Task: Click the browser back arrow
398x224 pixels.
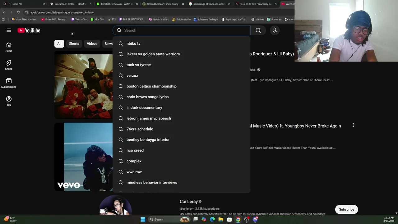Action: pyautogui.click(x=4, y=12)
